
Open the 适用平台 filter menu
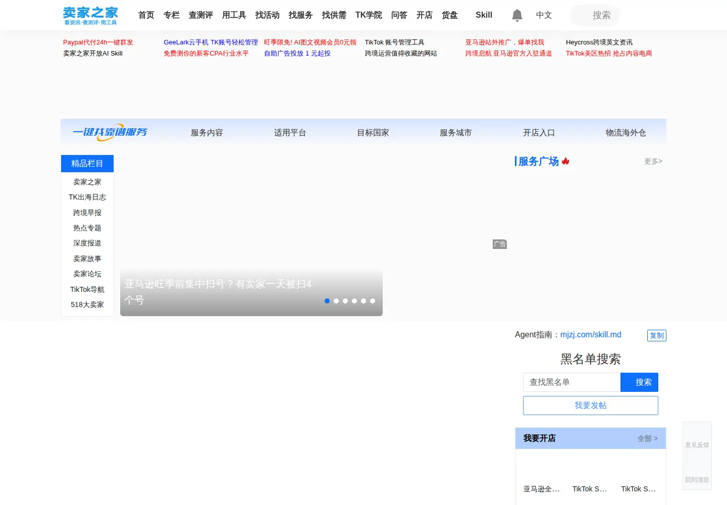290,133
